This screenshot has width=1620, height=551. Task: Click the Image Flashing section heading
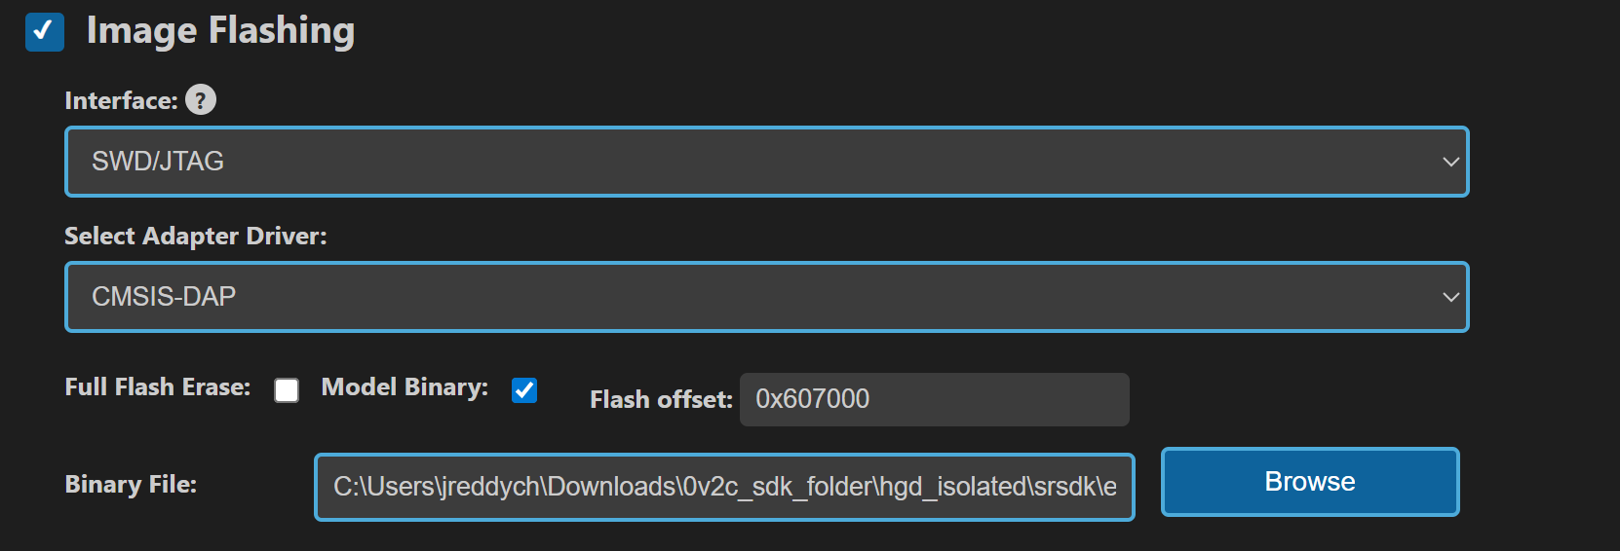coord(220,31)
